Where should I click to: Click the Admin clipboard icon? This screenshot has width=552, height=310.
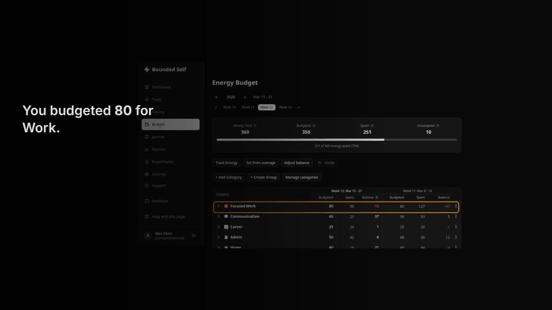(226, 237)
